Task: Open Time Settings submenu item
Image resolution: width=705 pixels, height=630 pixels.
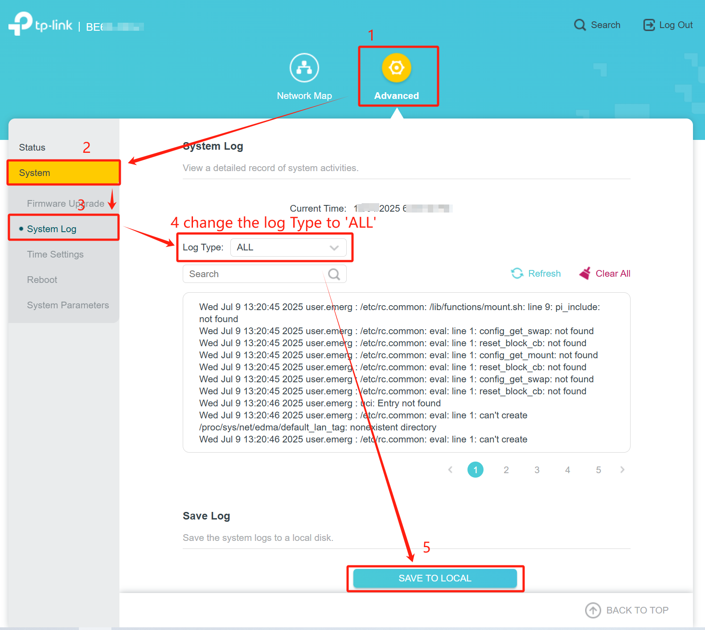Action: (x=55, y=254)
